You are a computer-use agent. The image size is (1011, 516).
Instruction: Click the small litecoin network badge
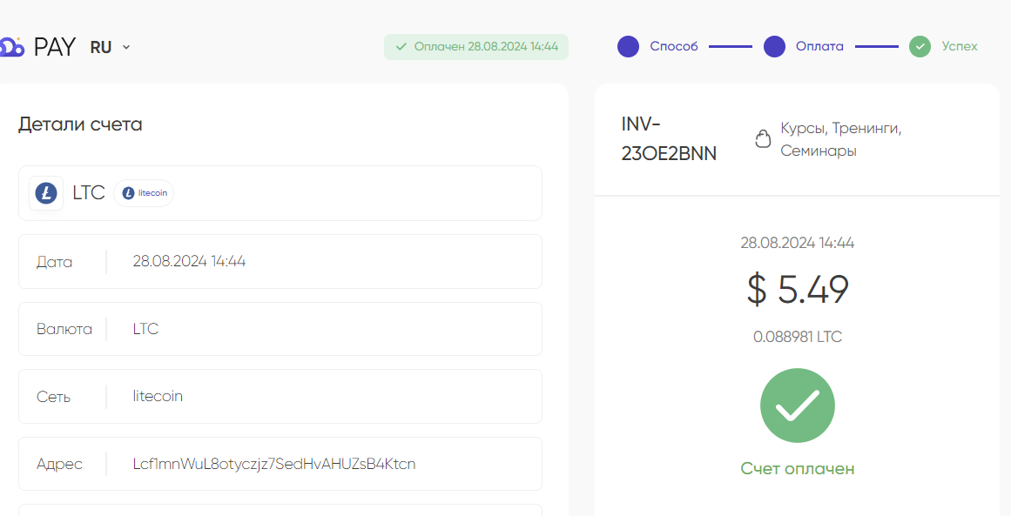click(144, 193)
